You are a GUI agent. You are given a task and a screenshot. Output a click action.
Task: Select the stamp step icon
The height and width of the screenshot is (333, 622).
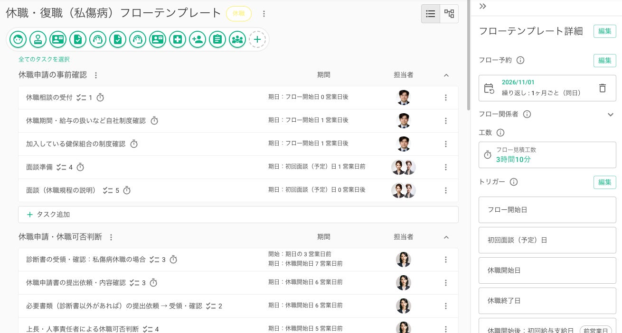tap(38, 39)
